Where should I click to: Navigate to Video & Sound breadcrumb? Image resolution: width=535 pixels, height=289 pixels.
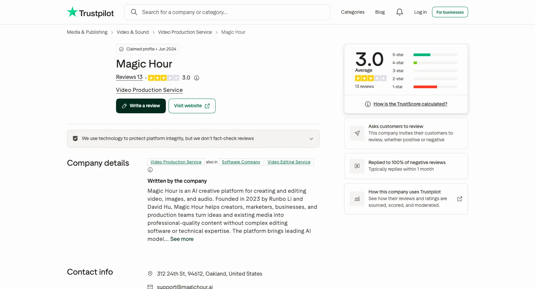133,32
